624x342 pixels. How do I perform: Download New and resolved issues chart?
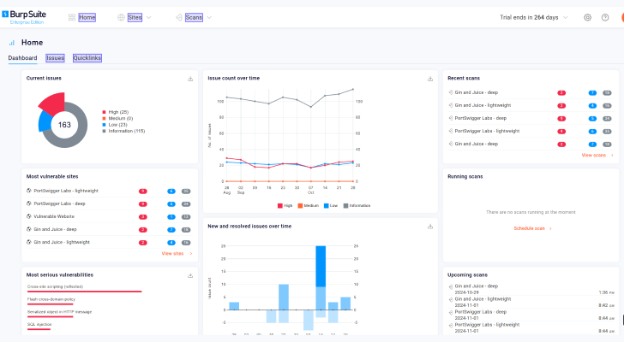click(430, 227)
